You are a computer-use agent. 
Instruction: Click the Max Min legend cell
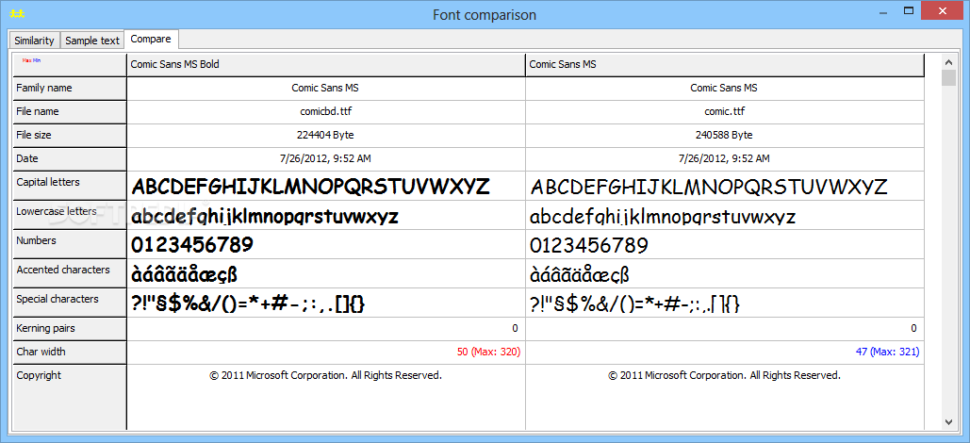pos(70,65)
